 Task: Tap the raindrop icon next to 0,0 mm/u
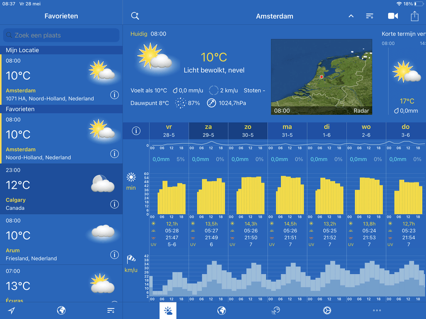[175, 90]
